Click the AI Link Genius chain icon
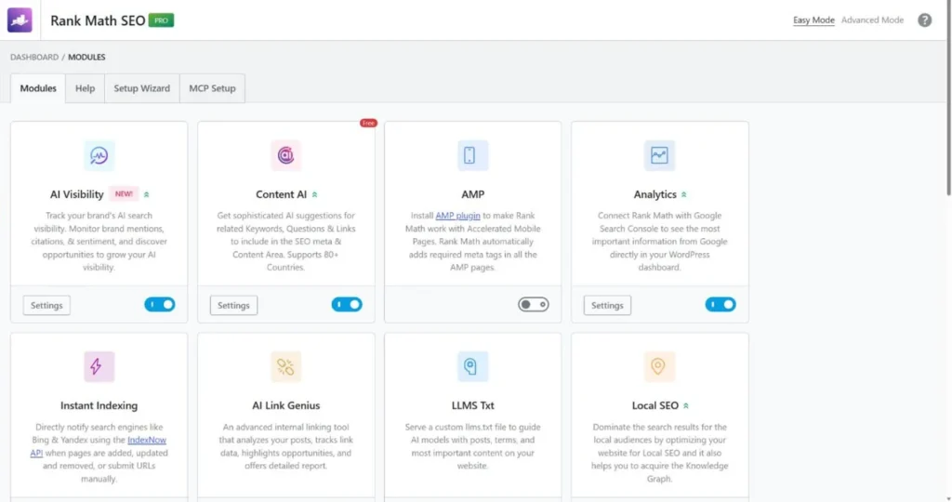The height and width of the screenshot is (502, 952). (x=286, y=366)
